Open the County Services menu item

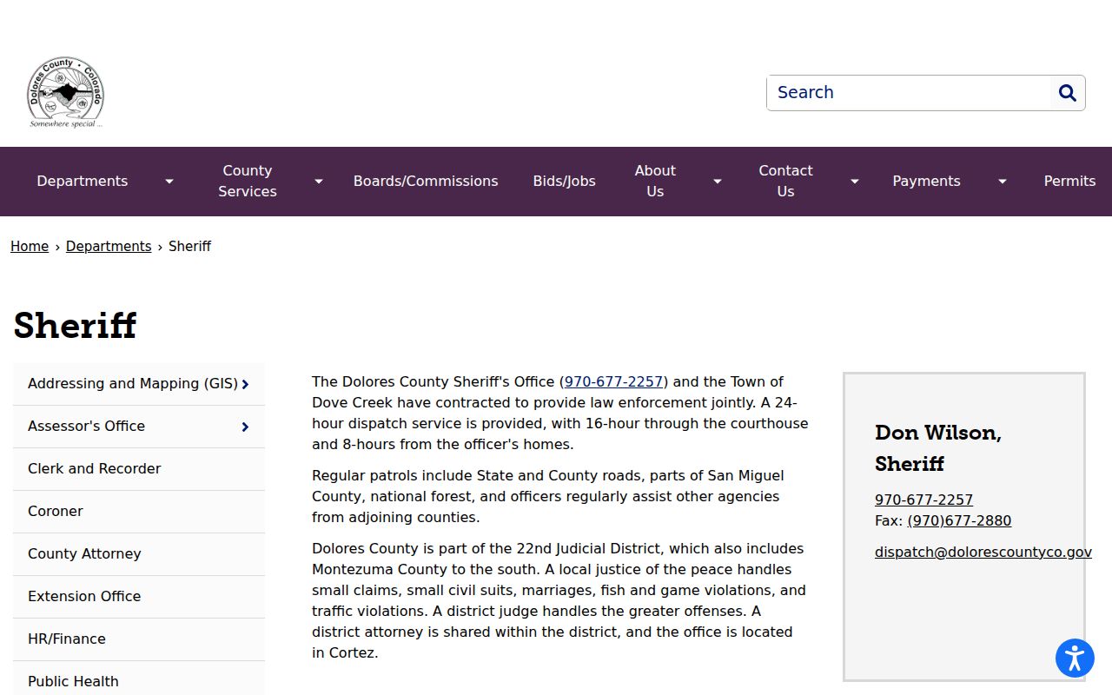click(x=248, y=182)
